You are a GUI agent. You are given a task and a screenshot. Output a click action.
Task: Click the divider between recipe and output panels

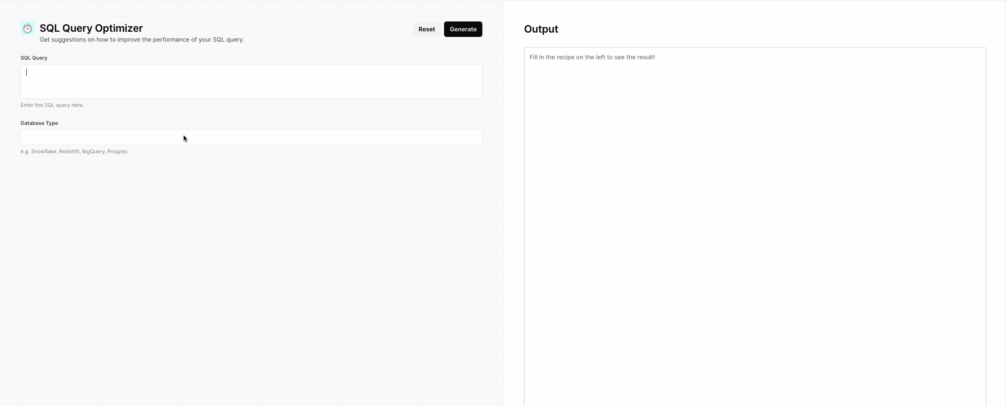[504, 203]
